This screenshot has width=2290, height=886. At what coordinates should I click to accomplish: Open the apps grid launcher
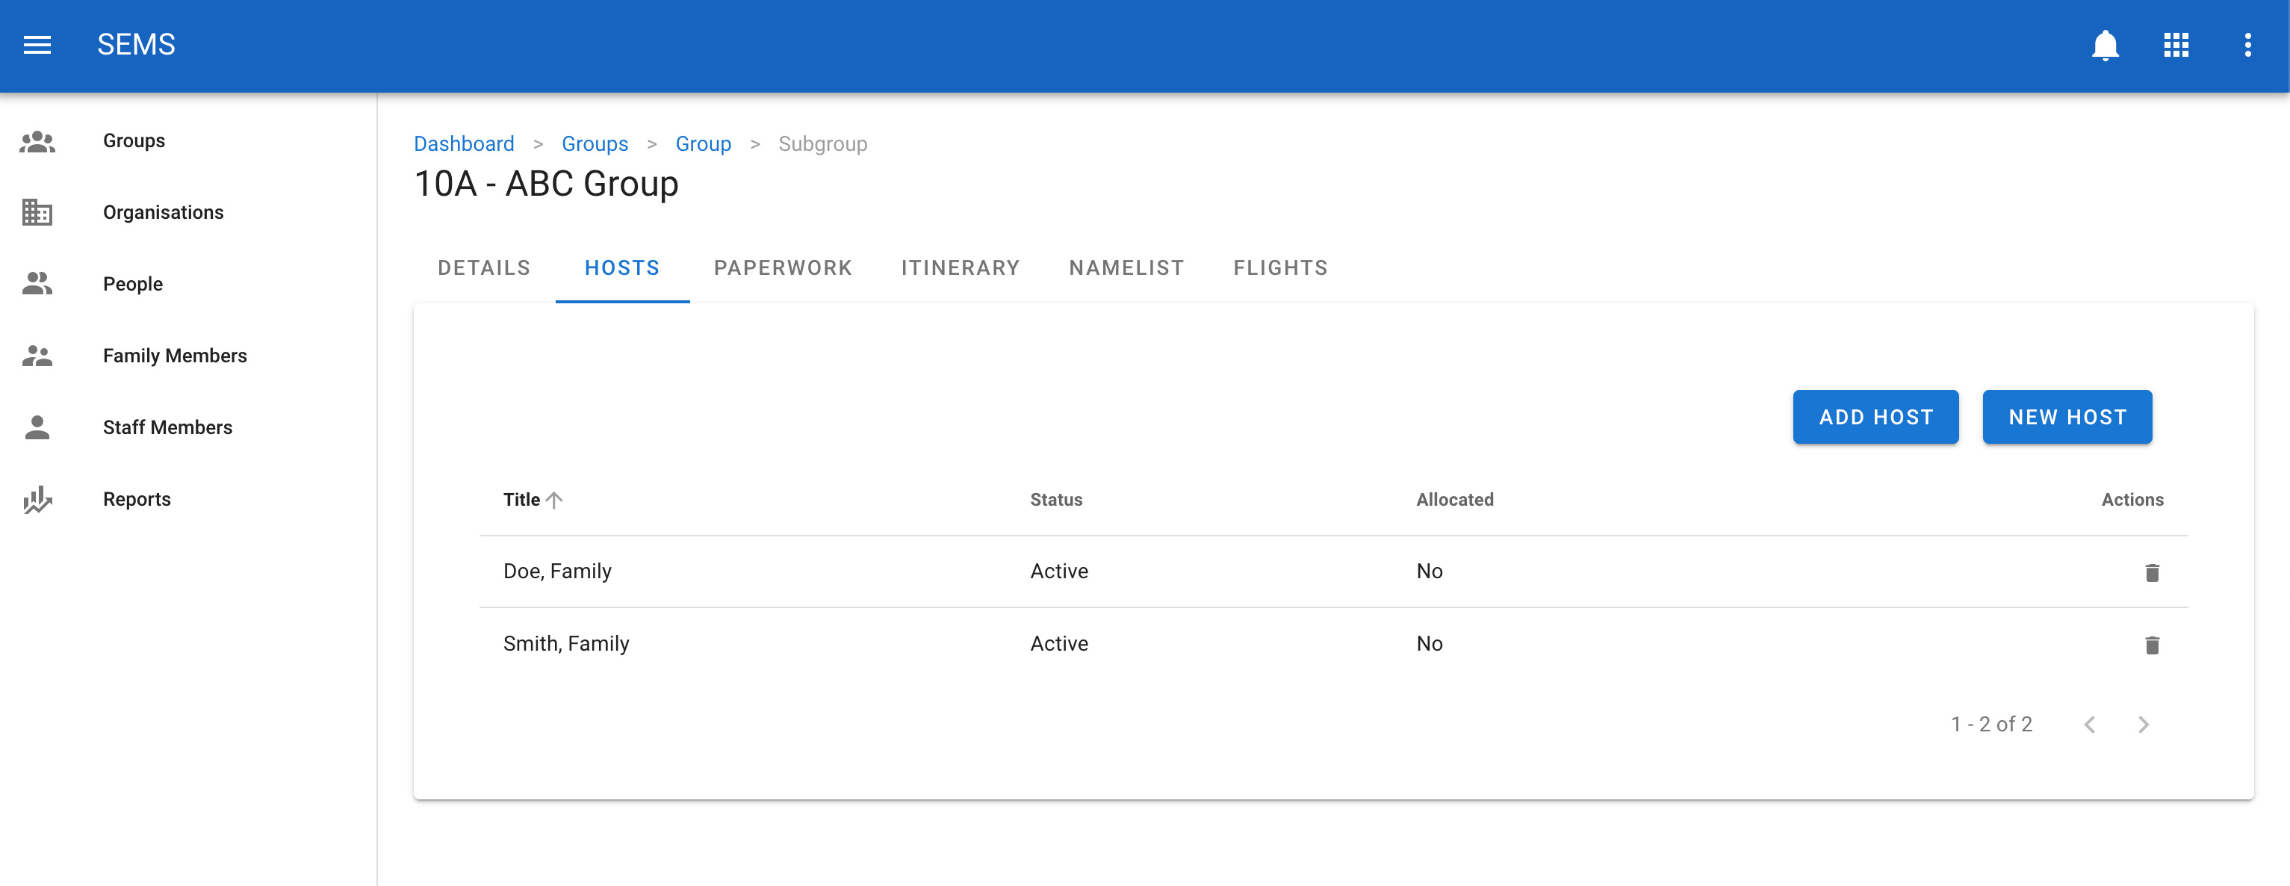(x=2175, y=45)
